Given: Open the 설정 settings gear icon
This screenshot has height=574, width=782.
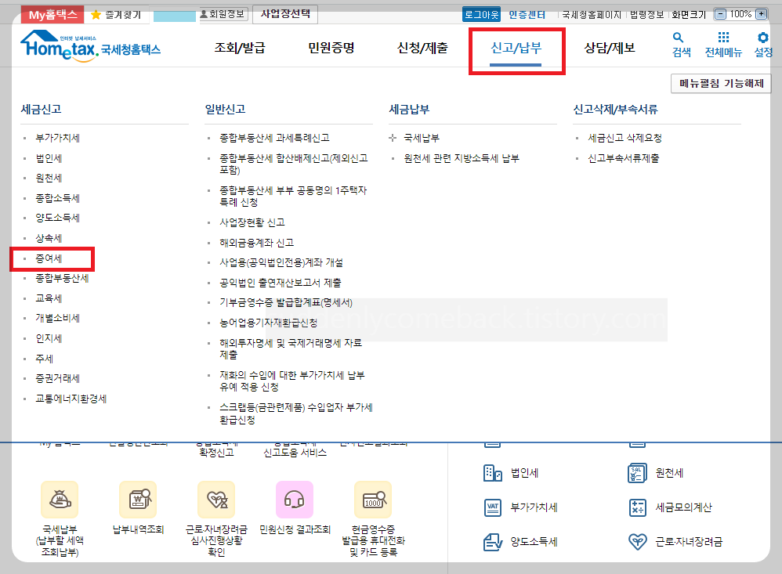Looking at the screenshot, I should pyautogui.click(x=765, y=43).
